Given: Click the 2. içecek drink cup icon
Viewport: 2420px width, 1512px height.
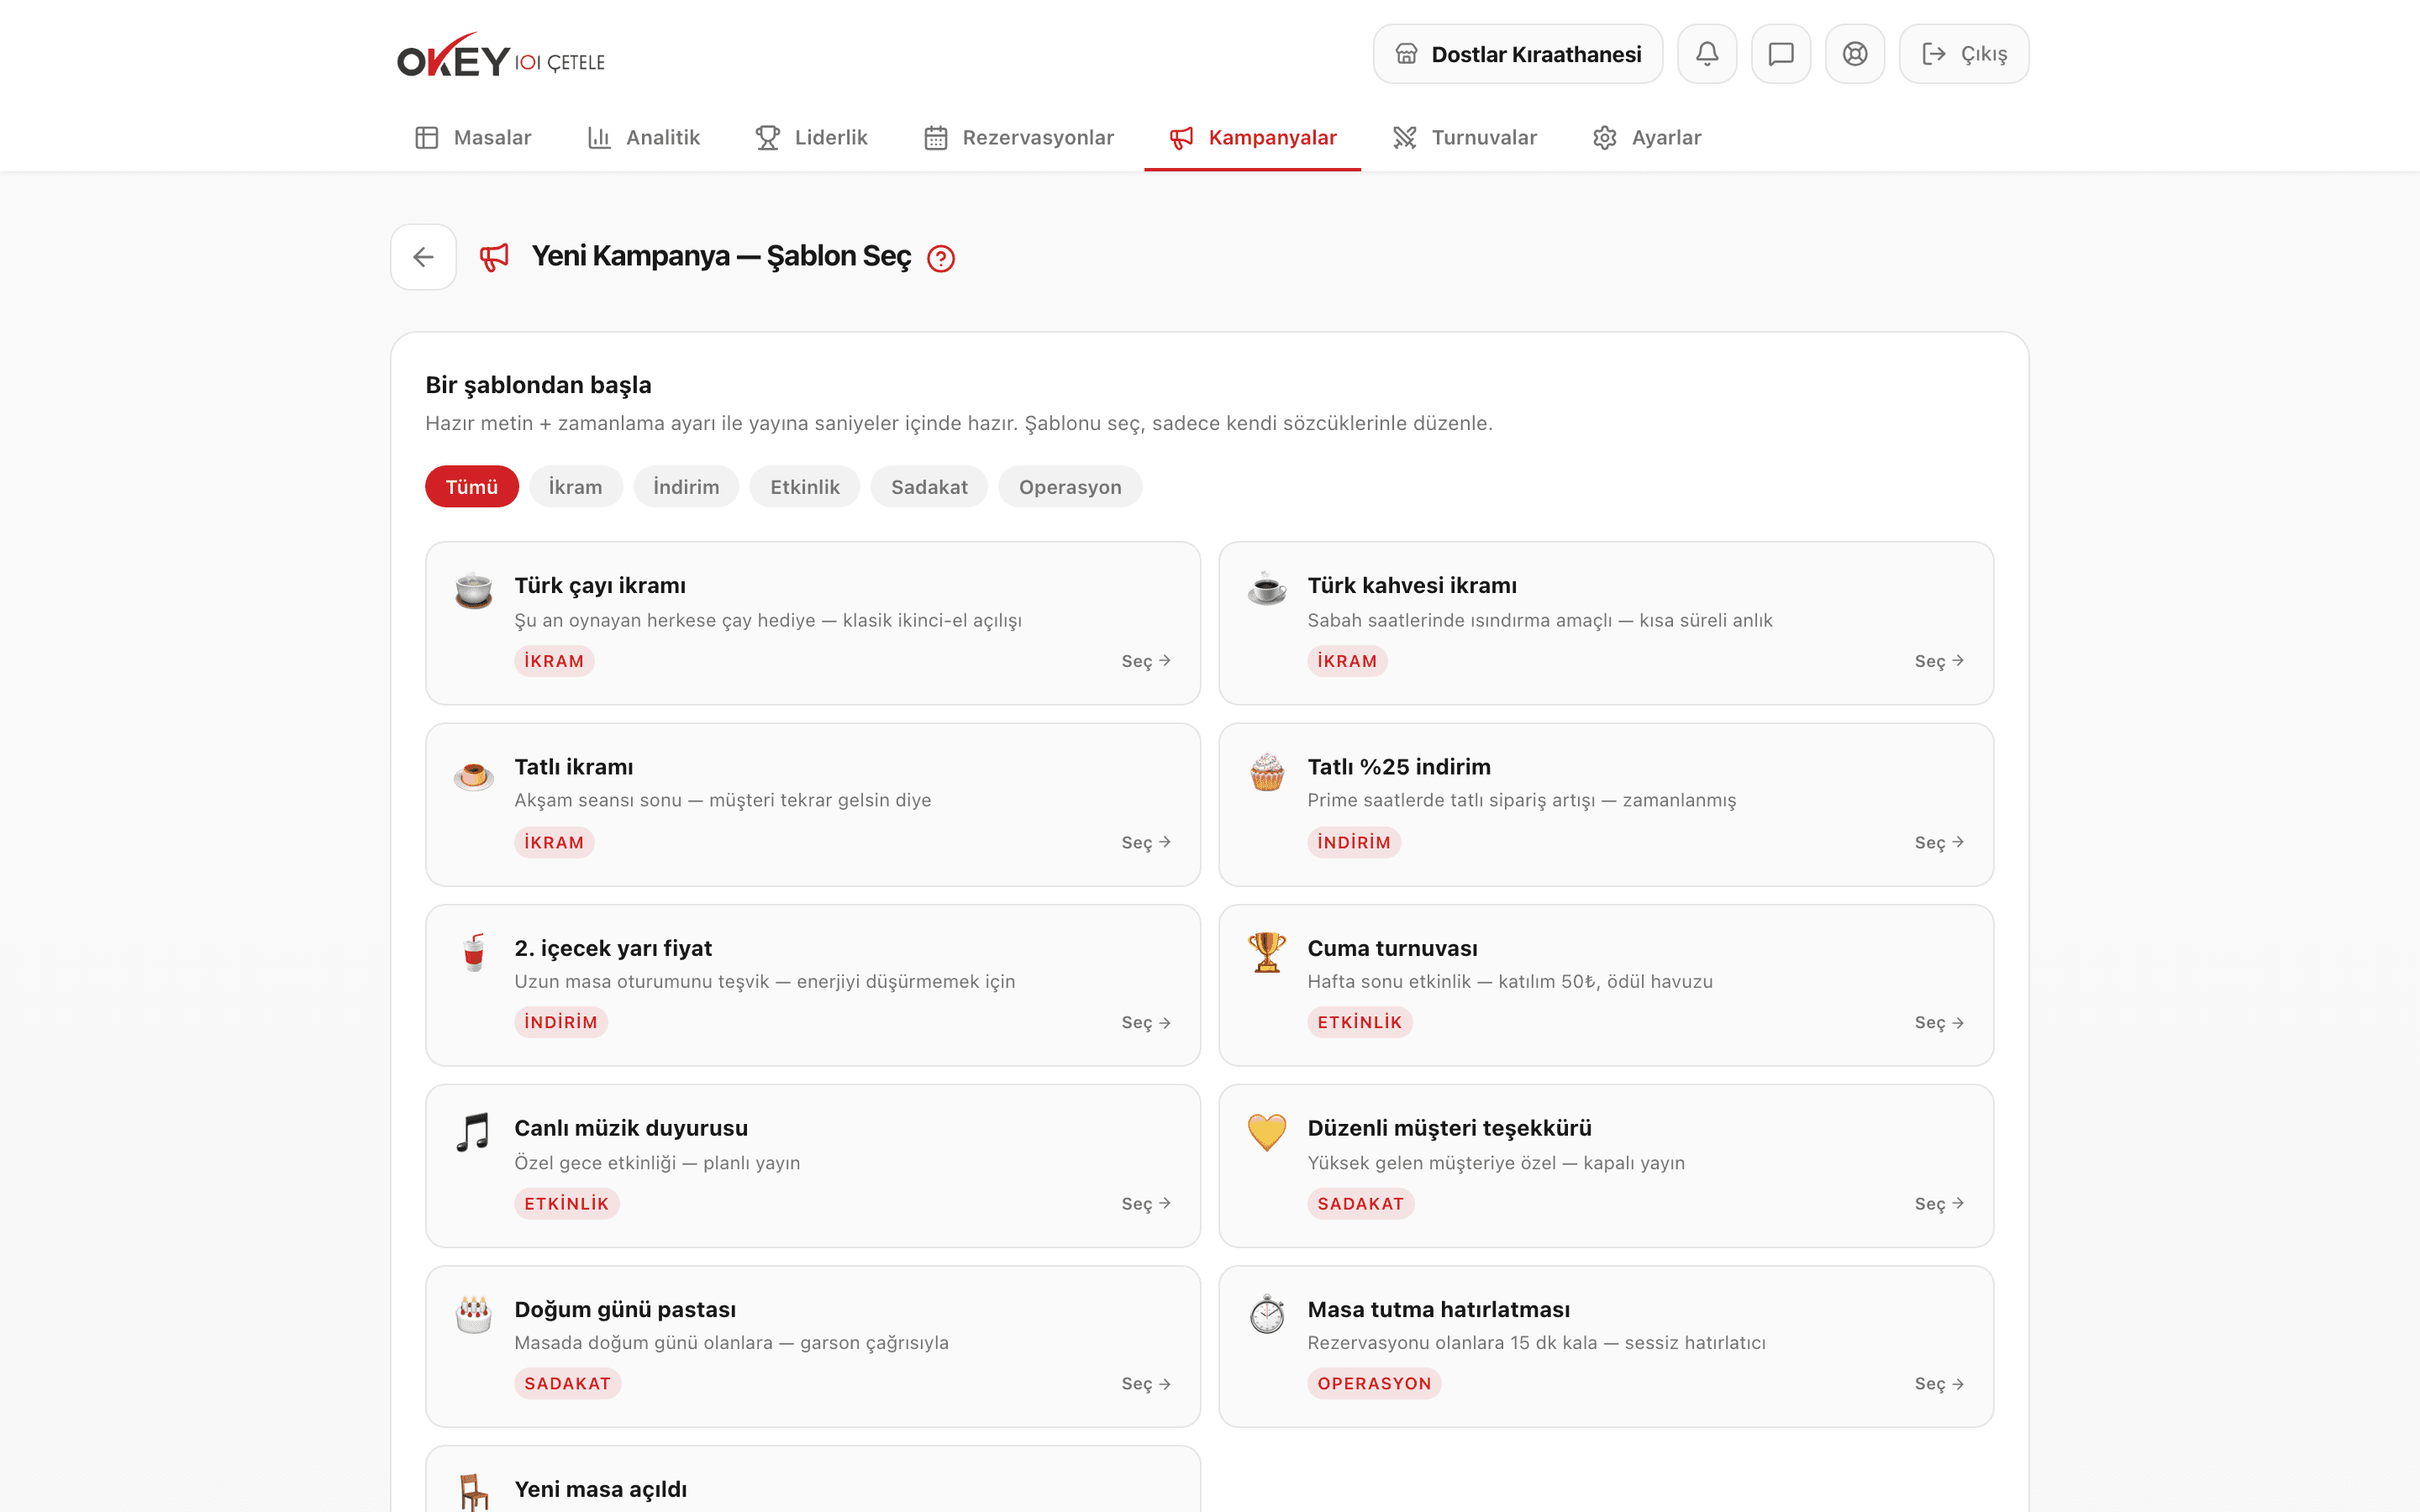Looking at the screenshot, I should [474, 953].
